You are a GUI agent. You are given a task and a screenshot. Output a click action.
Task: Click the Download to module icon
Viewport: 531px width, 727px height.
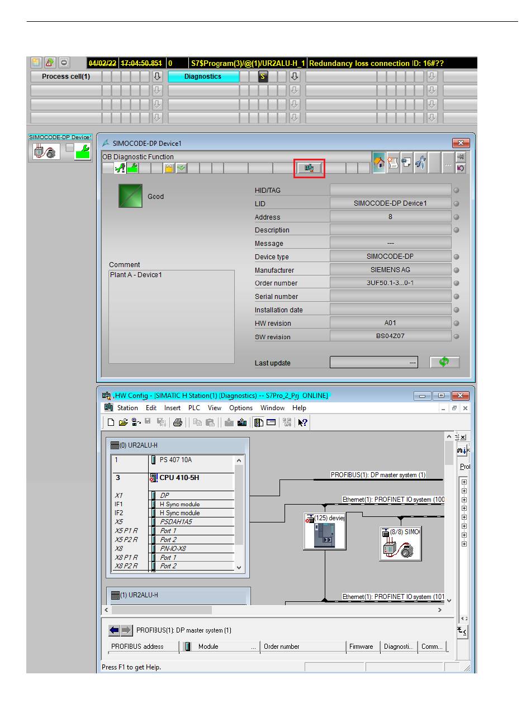click(x=229, y=423)
